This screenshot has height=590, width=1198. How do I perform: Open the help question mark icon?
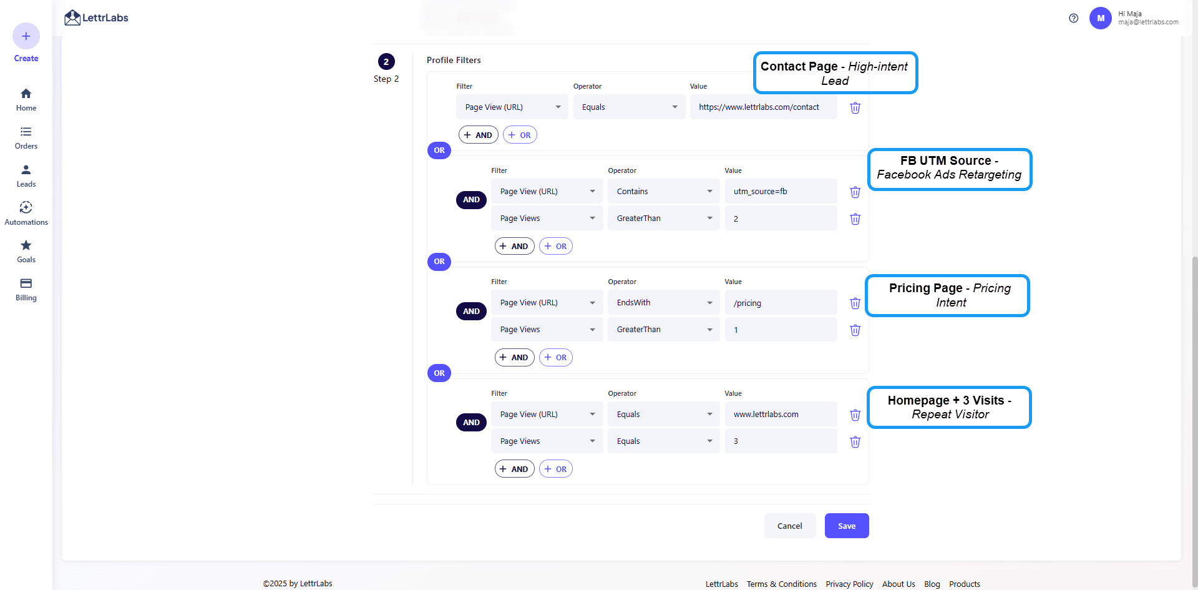pyautogui.click(x=1073, y=18)
